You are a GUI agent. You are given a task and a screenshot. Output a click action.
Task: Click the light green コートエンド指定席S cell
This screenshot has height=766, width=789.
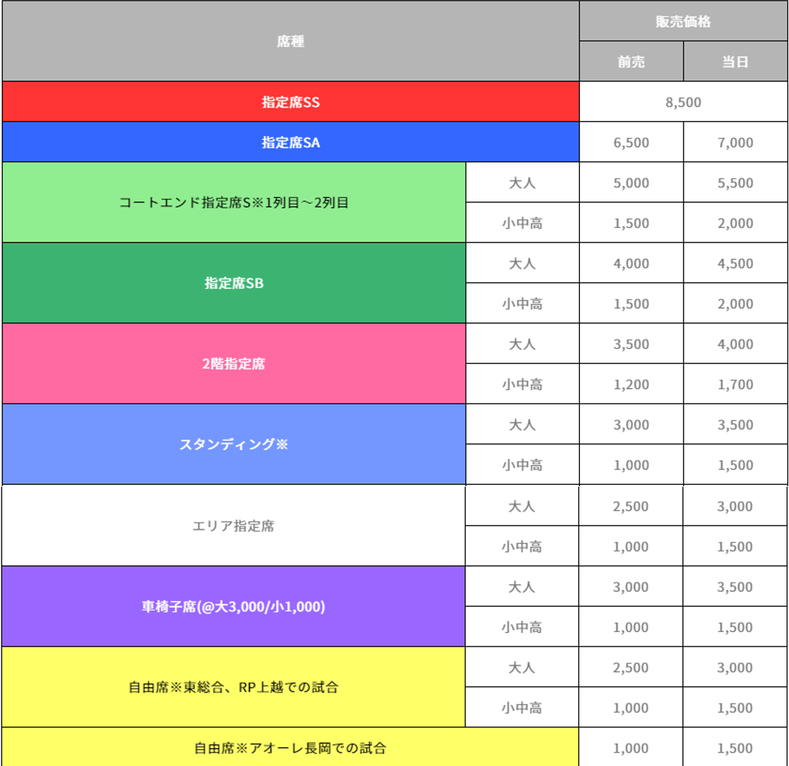234,202
